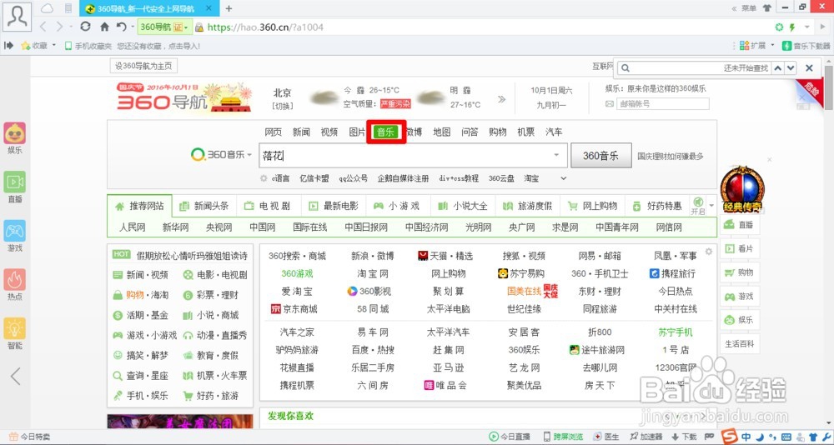Open the 扩展 dropdown arrow

pos(772,46)
